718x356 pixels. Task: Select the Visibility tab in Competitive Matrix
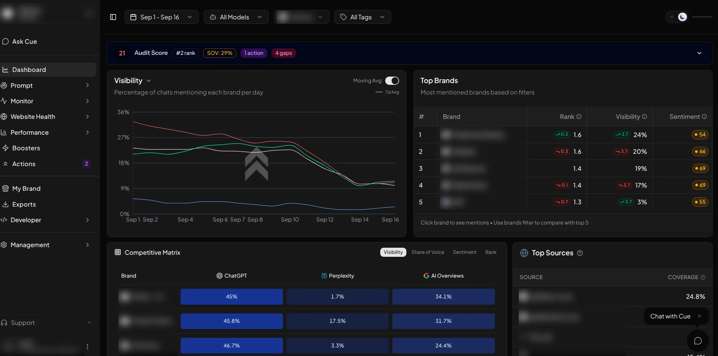pyautogui.click(x=393, y=252)
